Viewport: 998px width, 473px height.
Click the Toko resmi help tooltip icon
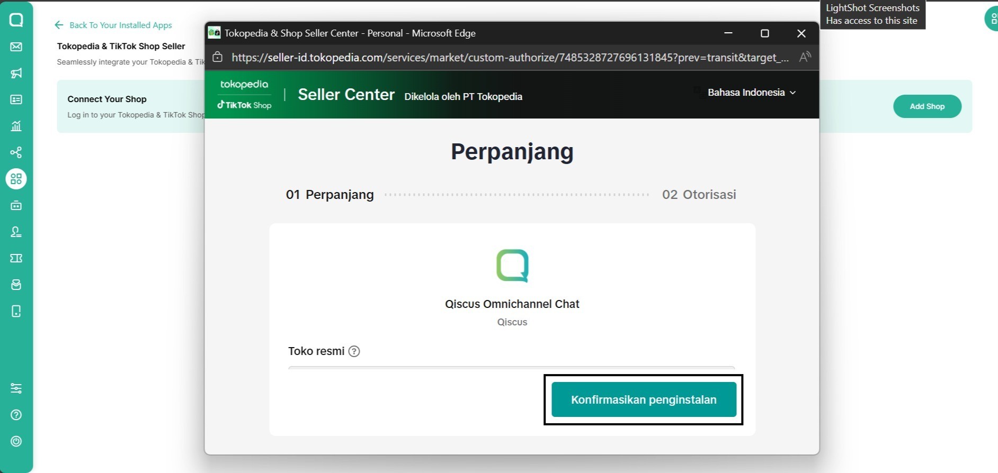(354, 351)
